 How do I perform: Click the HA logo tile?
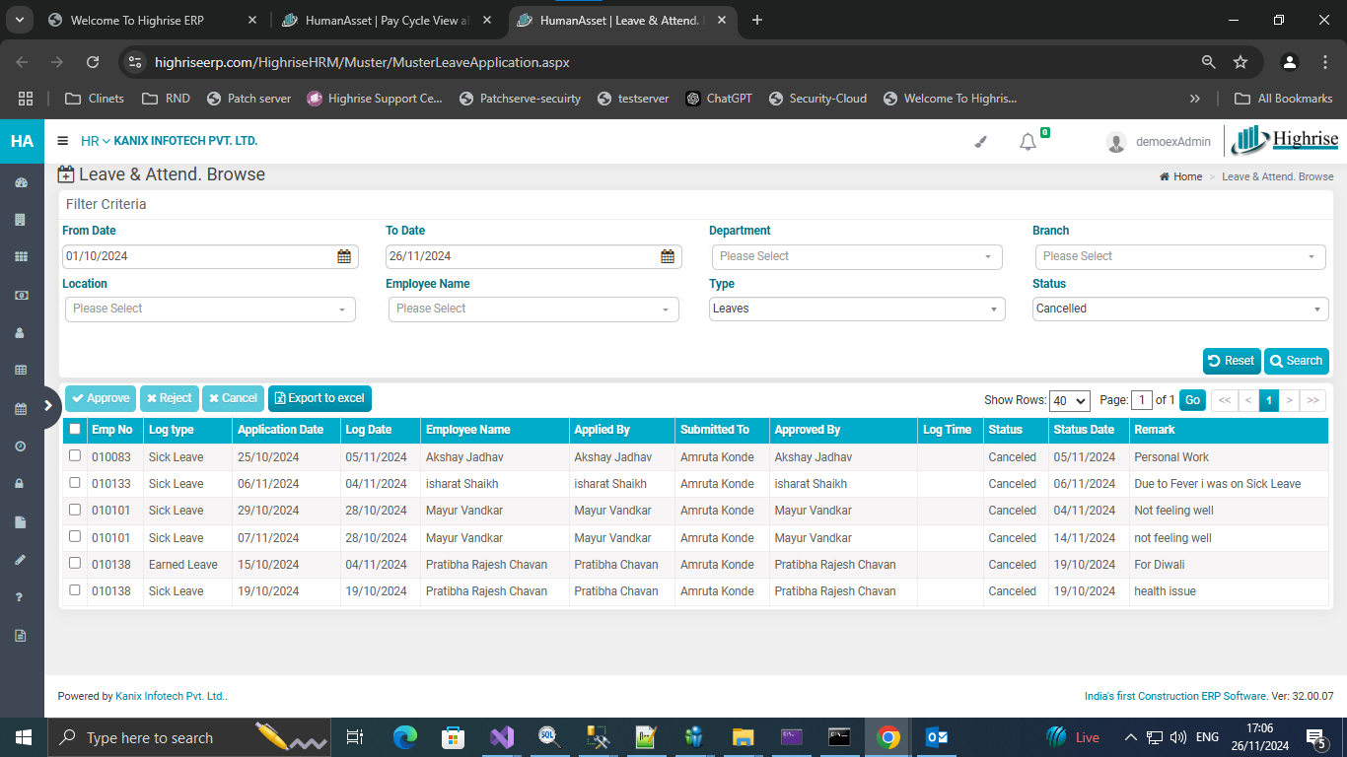click(22, 141)
